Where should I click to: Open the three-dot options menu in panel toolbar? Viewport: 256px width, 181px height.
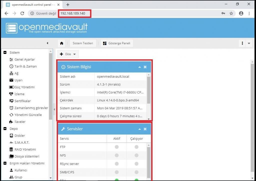[242, 43]
